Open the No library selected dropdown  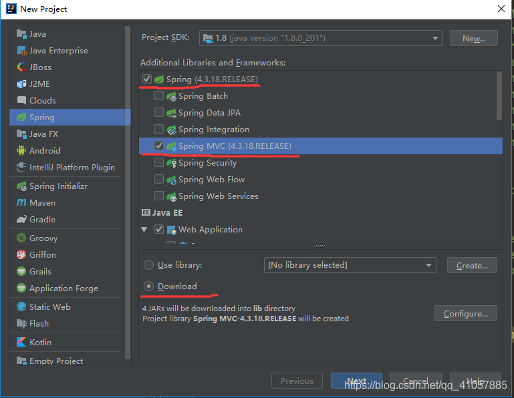tap(350, 265)
